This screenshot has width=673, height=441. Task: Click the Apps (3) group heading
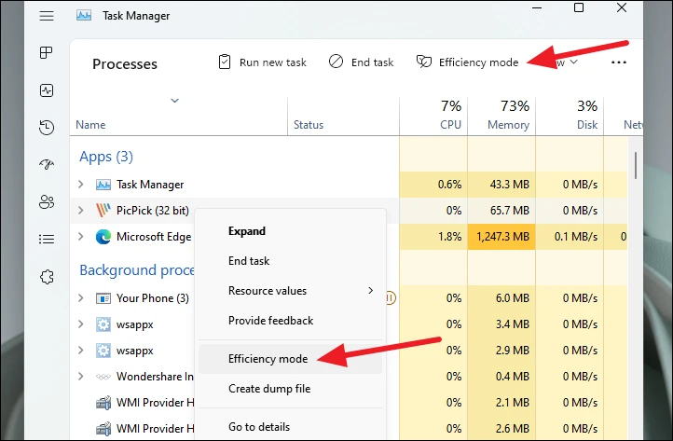tap(106, 157)
